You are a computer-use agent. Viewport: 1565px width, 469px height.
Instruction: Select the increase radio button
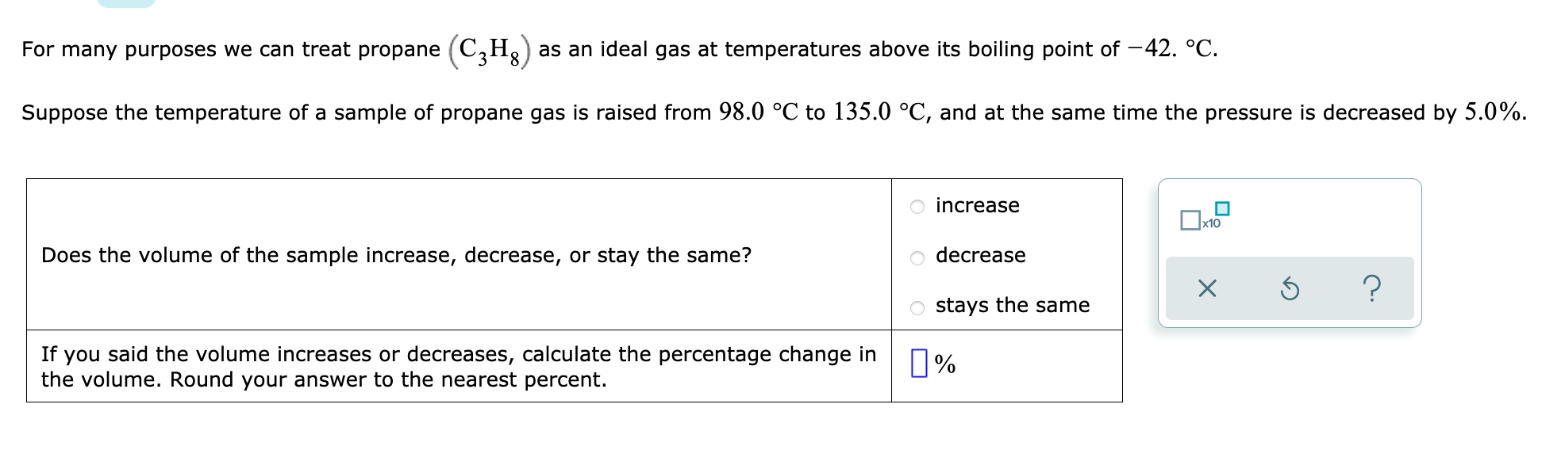917,206
